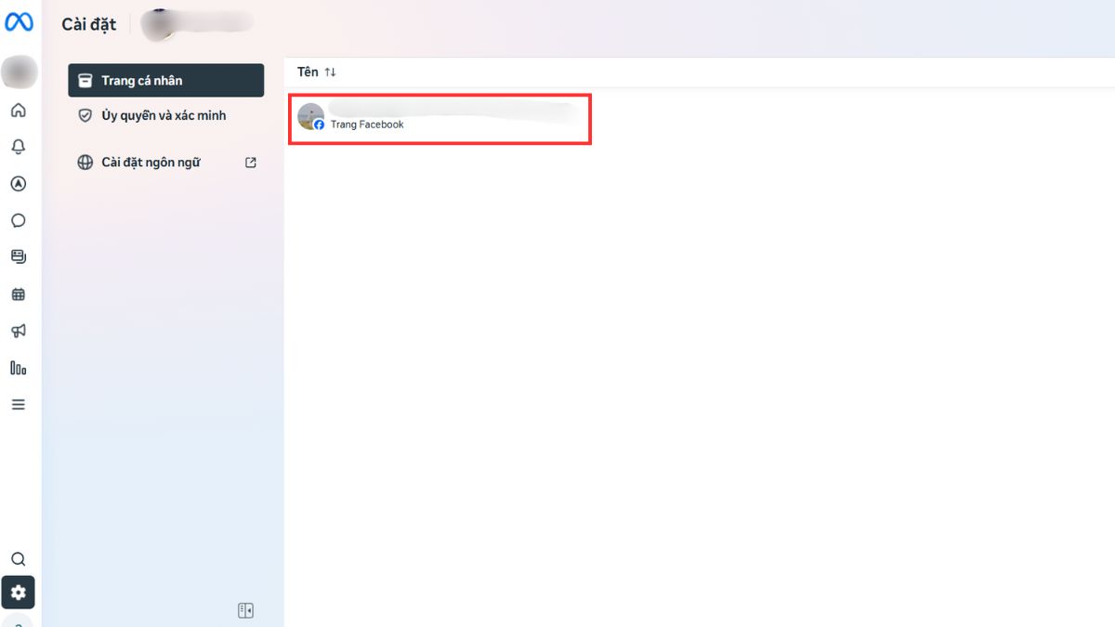
Task: Open the blurred account avatar in sidebar
Action: click(19, 71)
